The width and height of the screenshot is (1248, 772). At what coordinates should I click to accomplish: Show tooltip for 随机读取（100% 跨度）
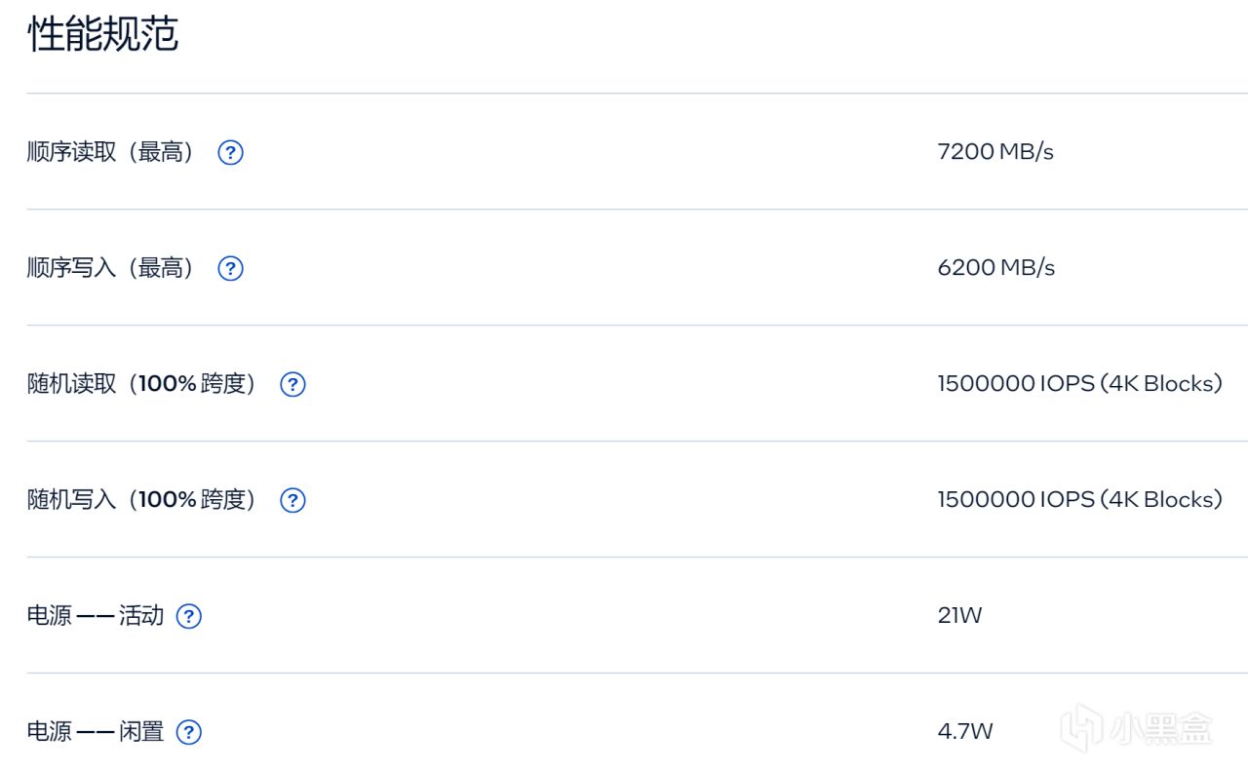point(292,384)
